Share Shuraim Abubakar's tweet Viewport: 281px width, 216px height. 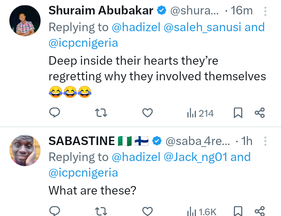click(x=260, y=113)
